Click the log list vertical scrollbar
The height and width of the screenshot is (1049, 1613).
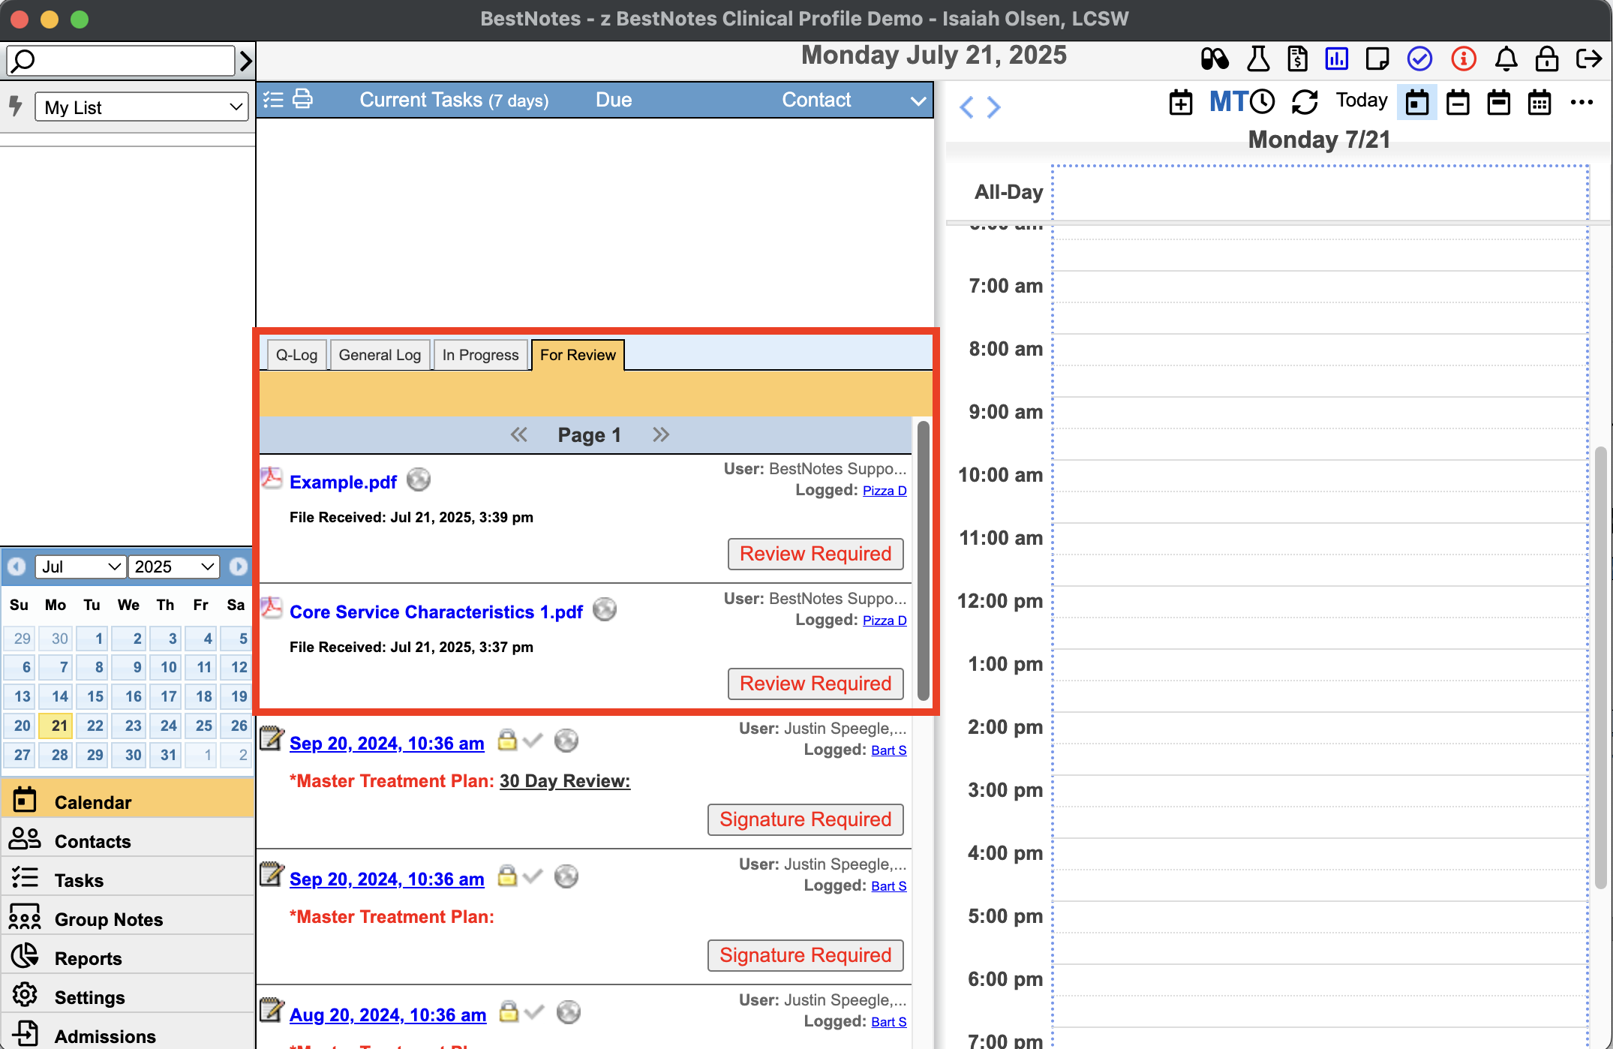[923, 559]
